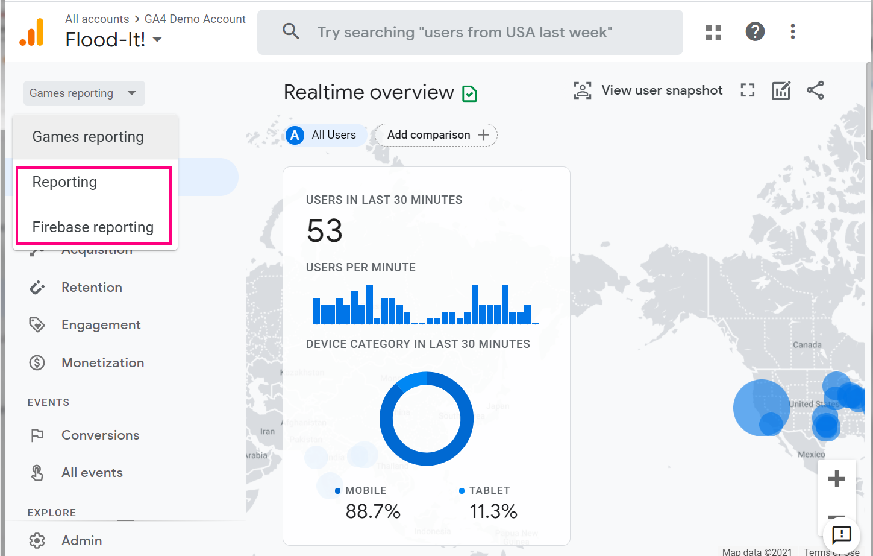Open the Google apps grid icon

pyautogui.click(x=713, y=33)
